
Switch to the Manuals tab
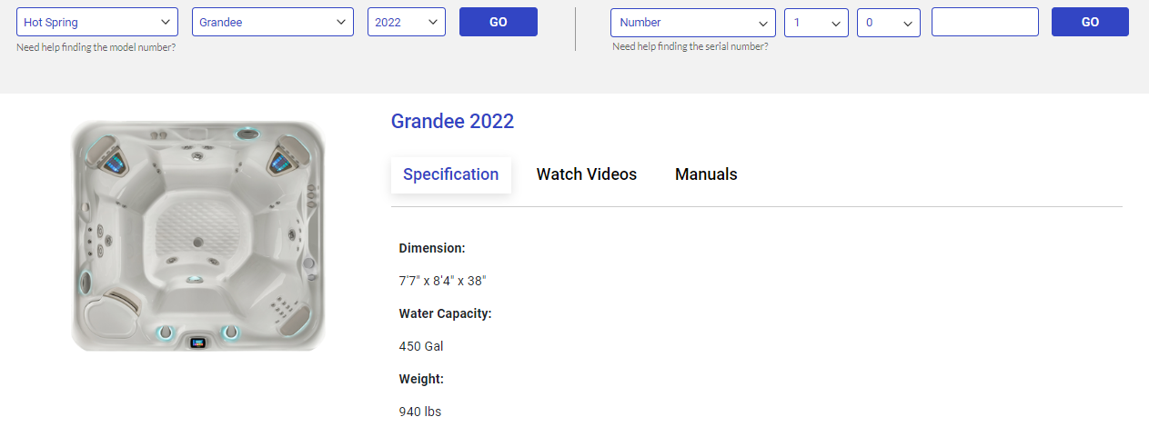pos(706,174)
